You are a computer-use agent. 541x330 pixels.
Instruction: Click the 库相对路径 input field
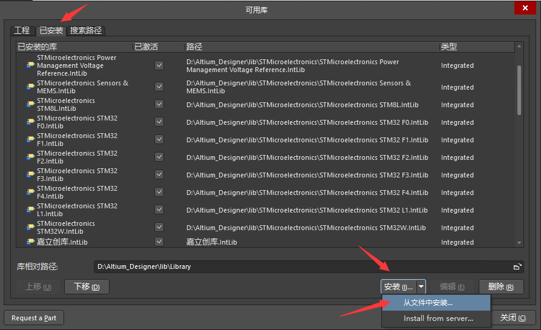coord(304,266)
